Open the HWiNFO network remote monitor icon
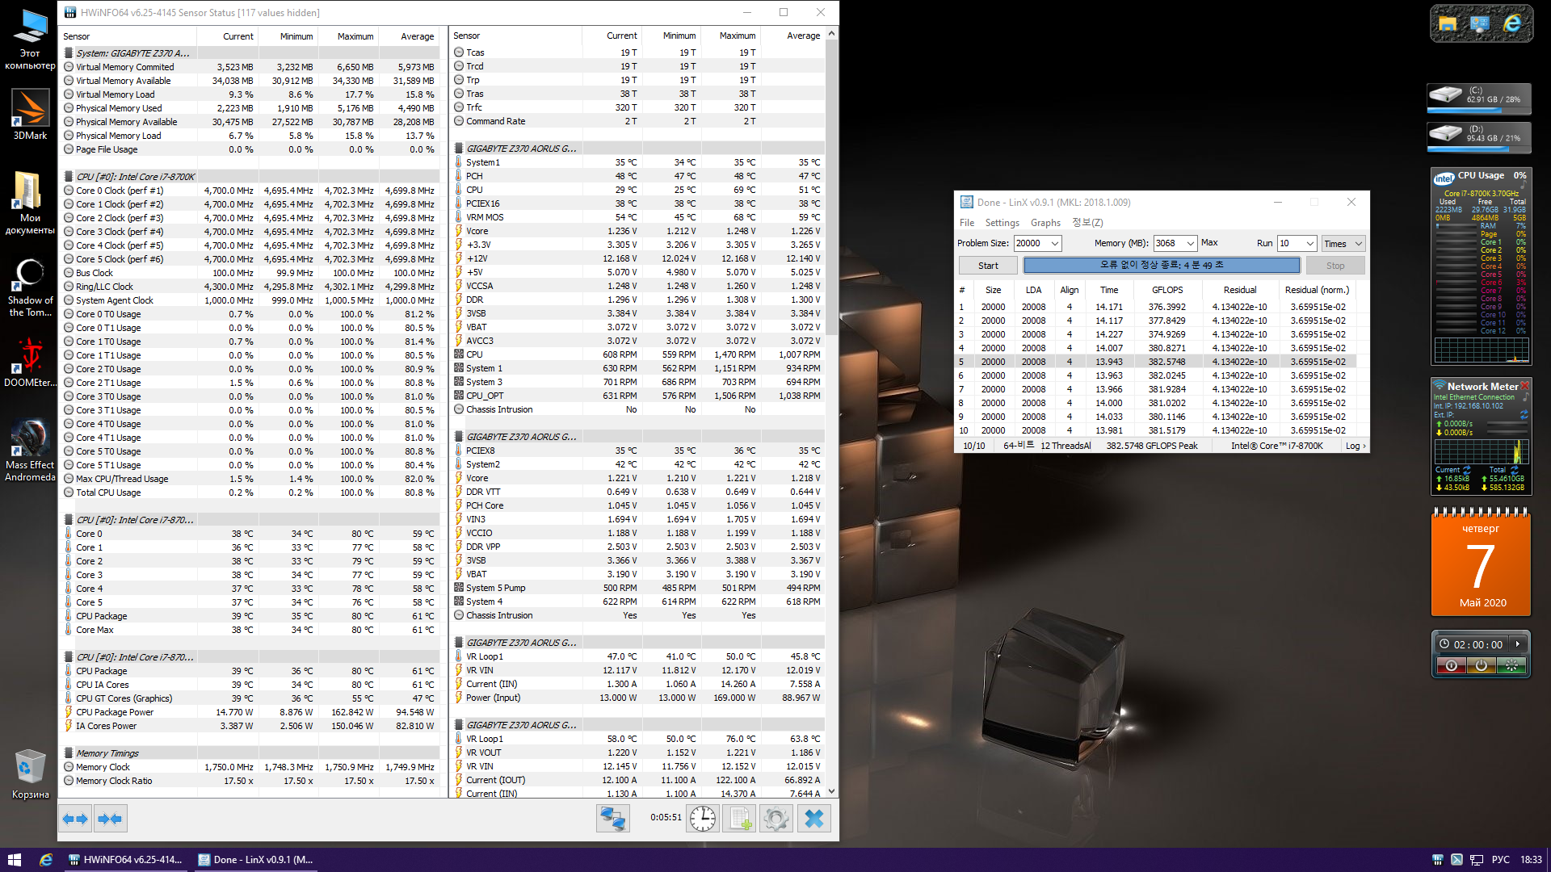1551x872 pixels. (612, 819)
